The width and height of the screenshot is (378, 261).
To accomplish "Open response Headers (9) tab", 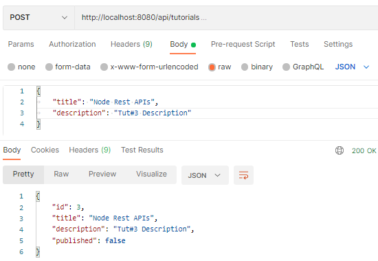I will [89, 150].
